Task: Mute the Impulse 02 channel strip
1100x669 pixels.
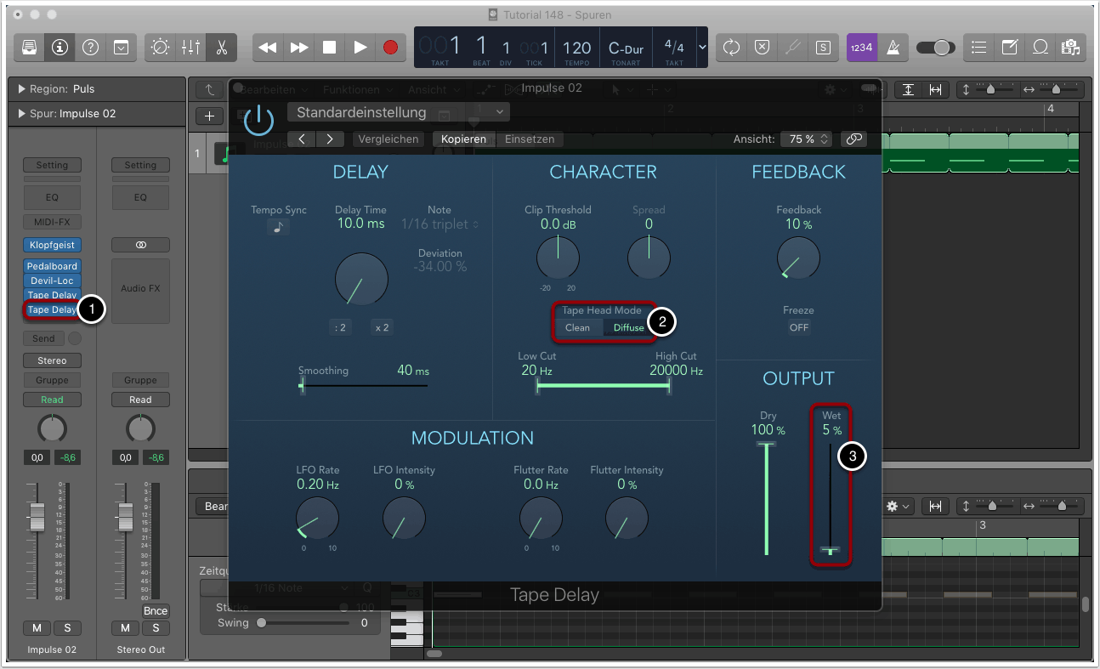Action: (x=37, y=628)
